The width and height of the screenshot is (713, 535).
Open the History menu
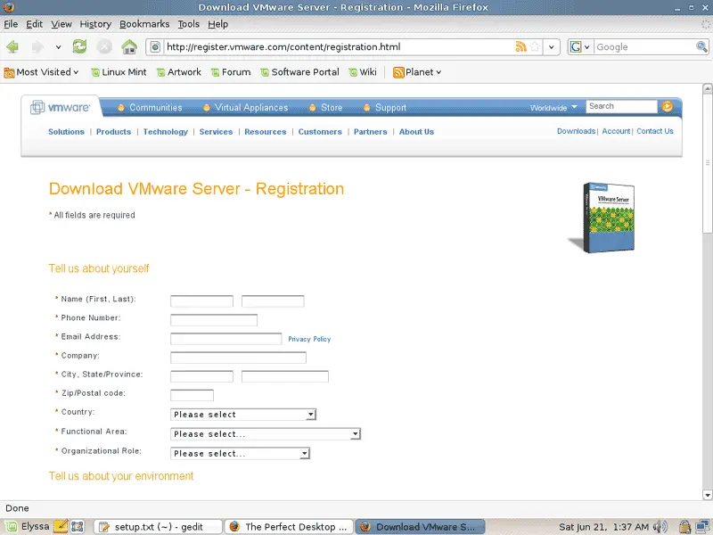(x=95, y=24)
